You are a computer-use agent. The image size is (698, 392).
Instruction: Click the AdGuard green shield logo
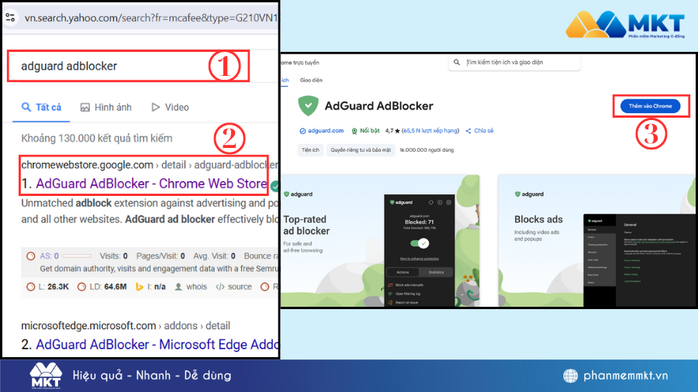(308, 106)
